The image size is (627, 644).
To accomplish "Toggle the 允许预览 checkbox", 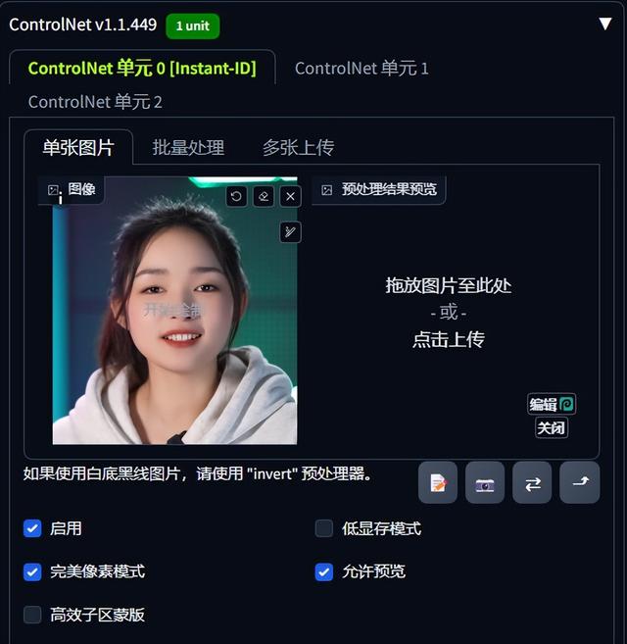I will click(x=324, y=571).
